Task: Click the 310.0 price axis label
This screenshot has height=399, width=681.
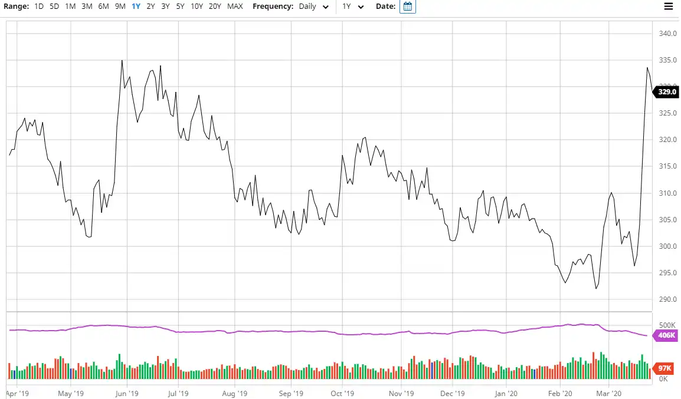Action: [667, 193]
